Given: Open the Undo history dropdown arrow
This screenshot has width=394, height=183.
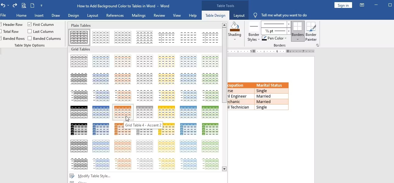Looking at the screenshot, I should 8,5.
